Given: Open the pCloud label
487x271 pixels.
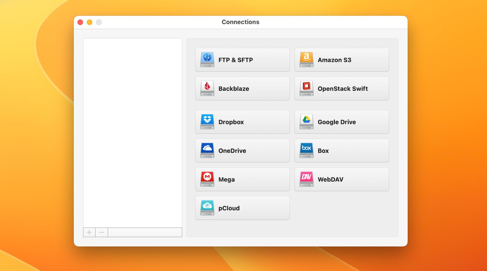Looking at the screenshot, I should 229,208.
